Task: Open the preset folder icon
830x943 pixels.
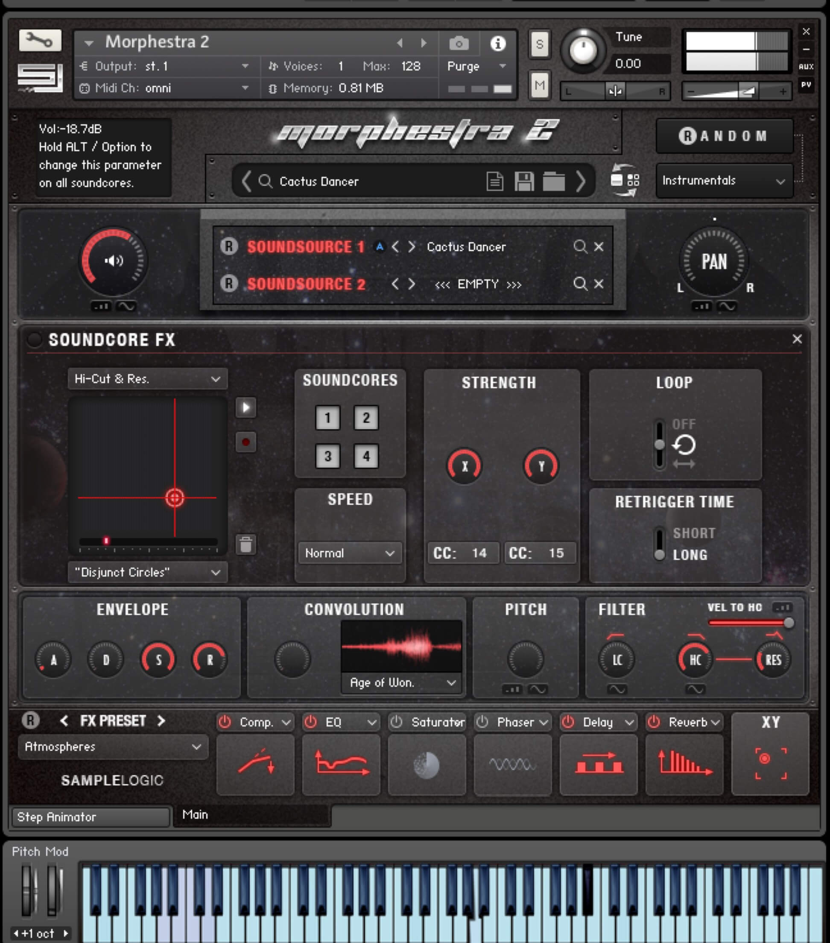Action: click(x=553, y=182)
